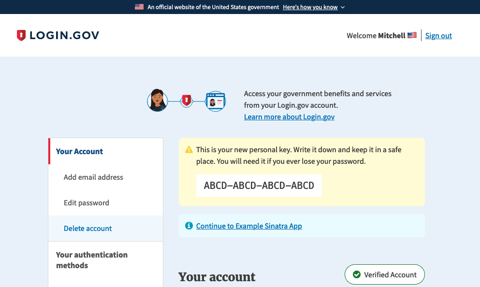Click 'This is your new personal key' alert text

[x=299, y=156]
